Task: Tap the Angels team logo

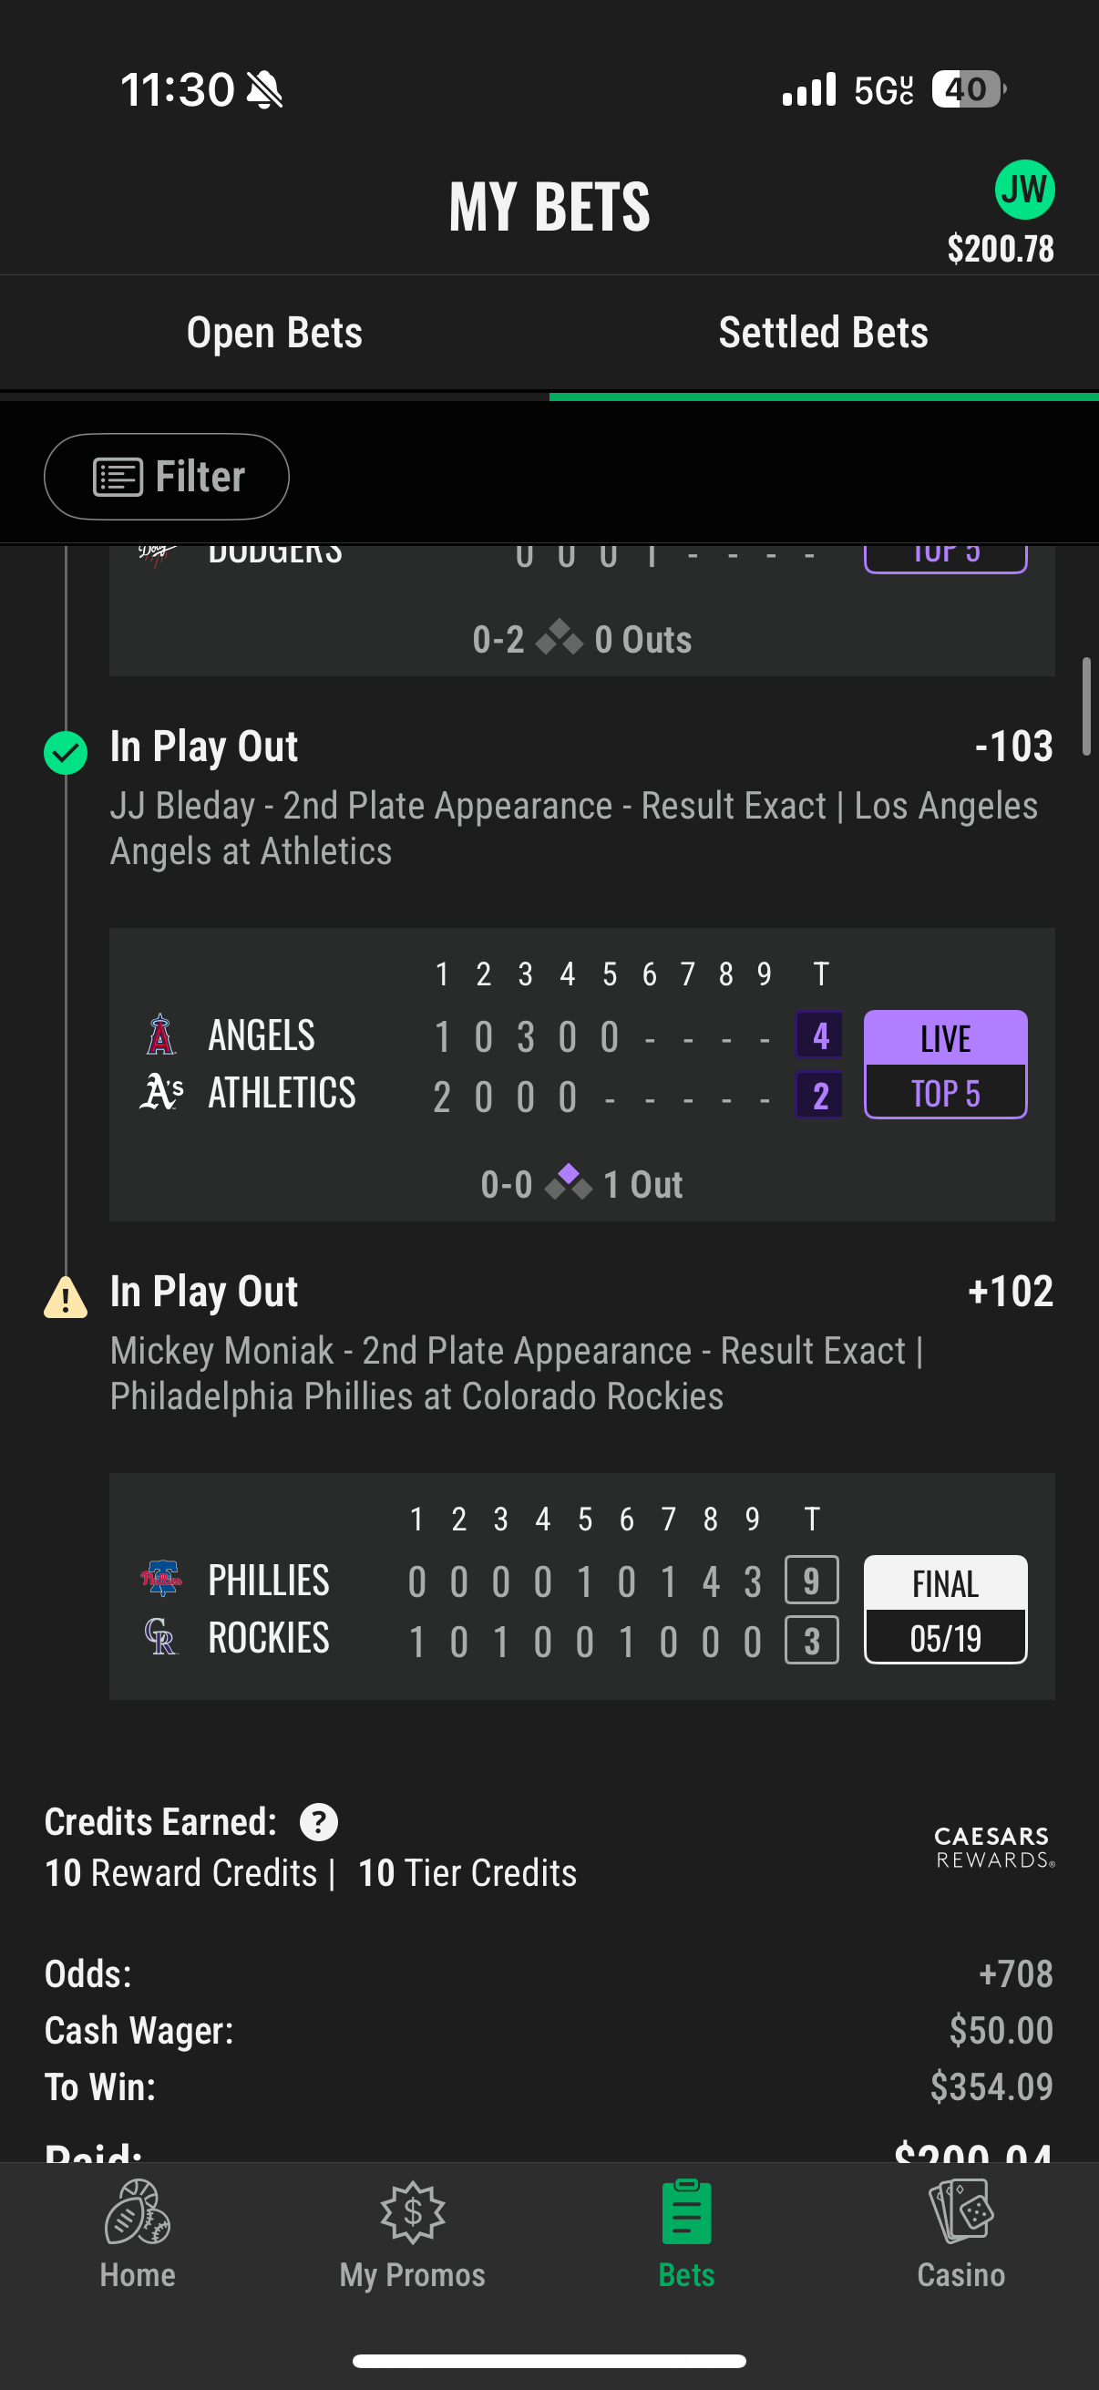Action: click(x=160, y=1035)
